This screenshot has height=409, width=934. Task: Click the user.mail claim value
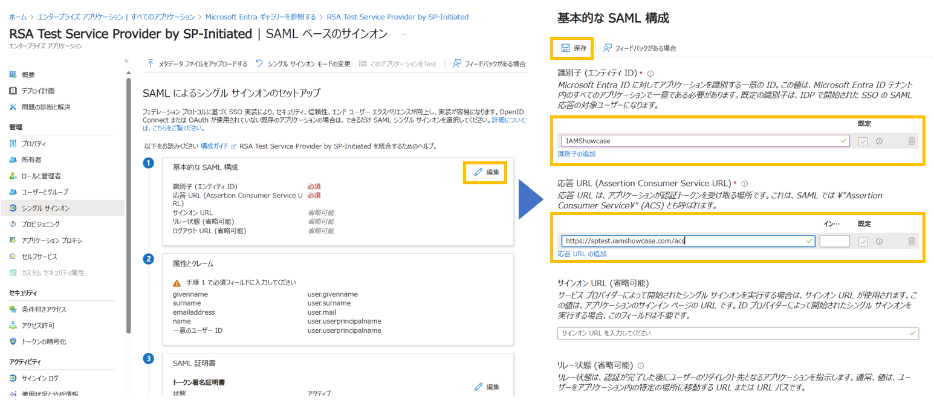tap(322, 312)
